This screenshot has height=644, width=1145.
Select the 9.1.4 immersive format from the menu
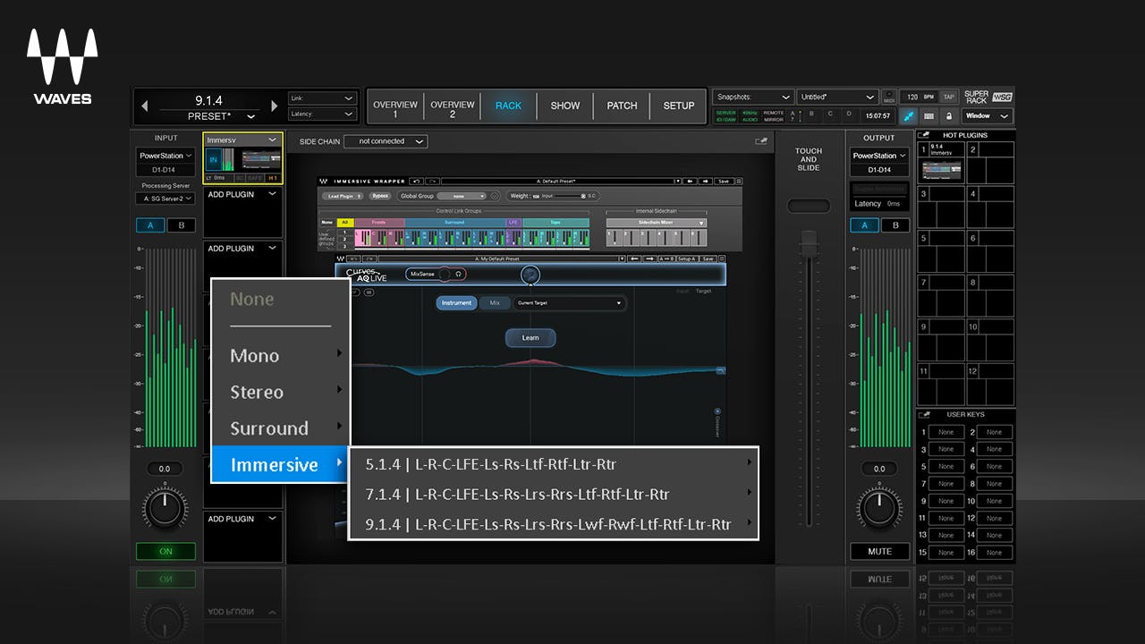click(552, 524)
